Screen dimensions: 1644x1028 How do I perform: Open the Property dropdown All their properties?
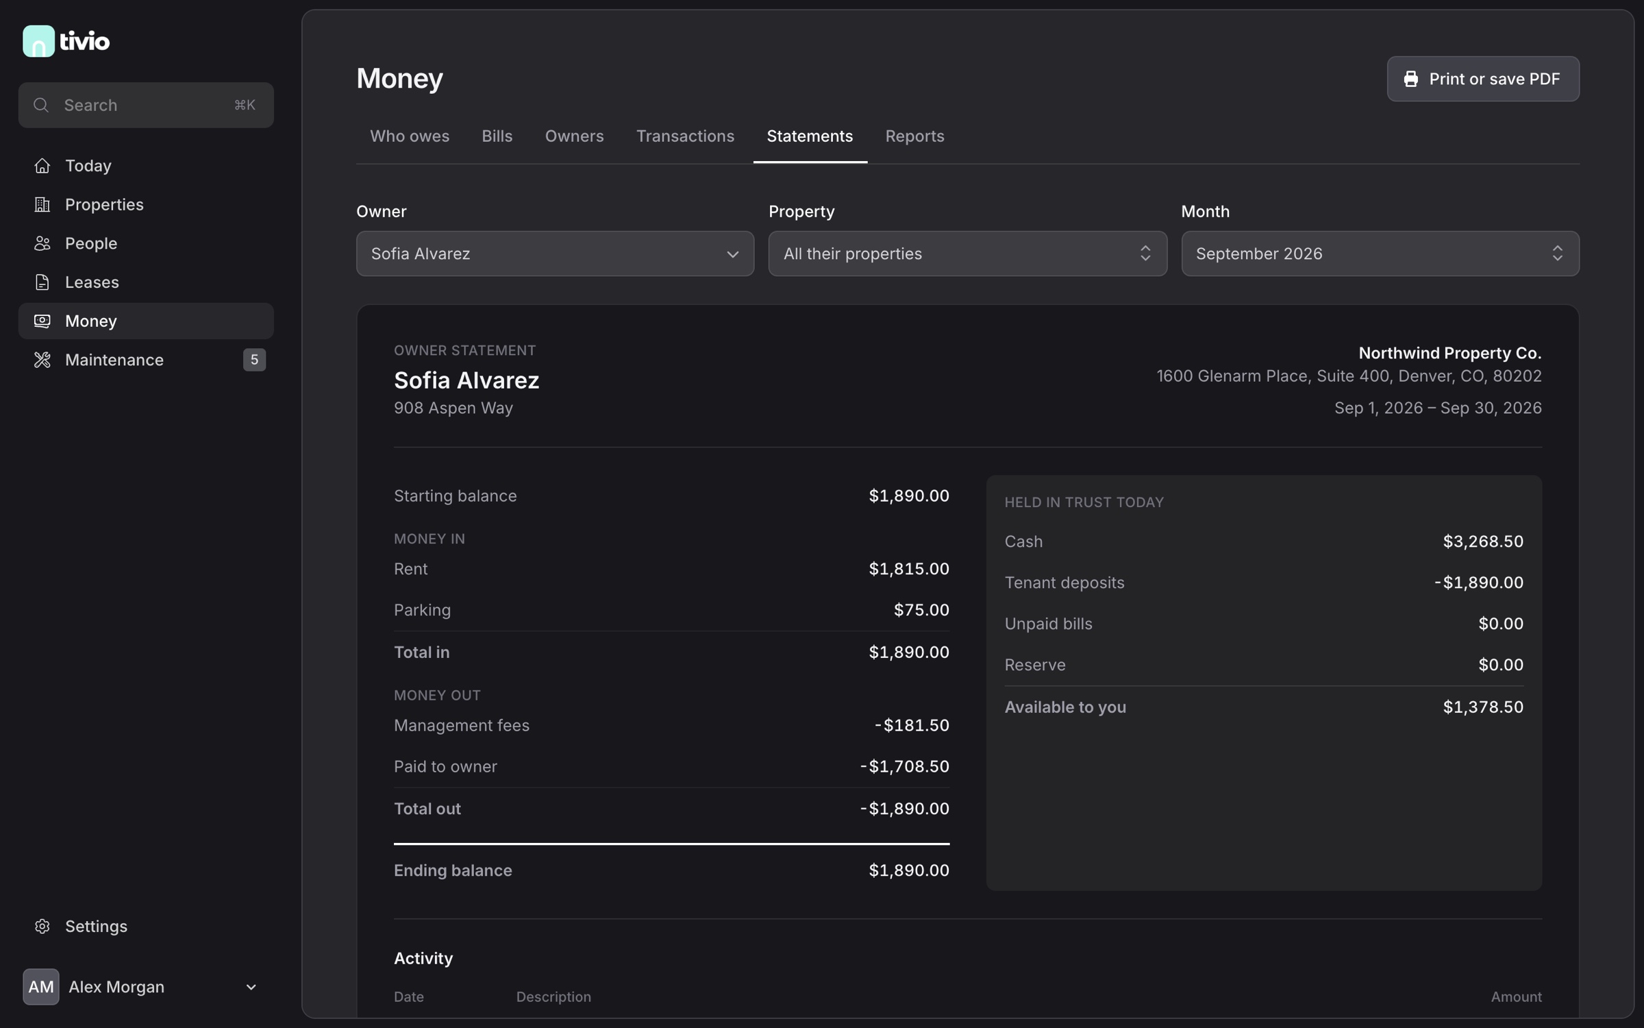pos(967,254)
